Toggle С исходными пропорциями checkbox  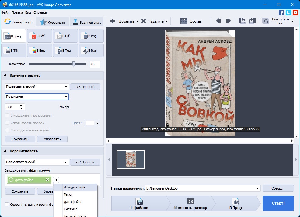pos(7,115)
